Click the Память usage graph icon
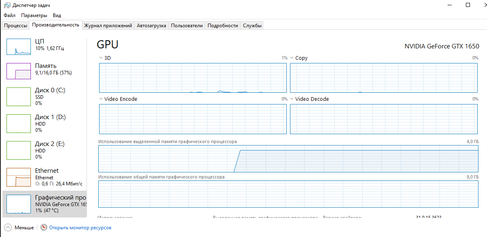The height and width of the screenshot is (237, 487). (x=19, y=71)
